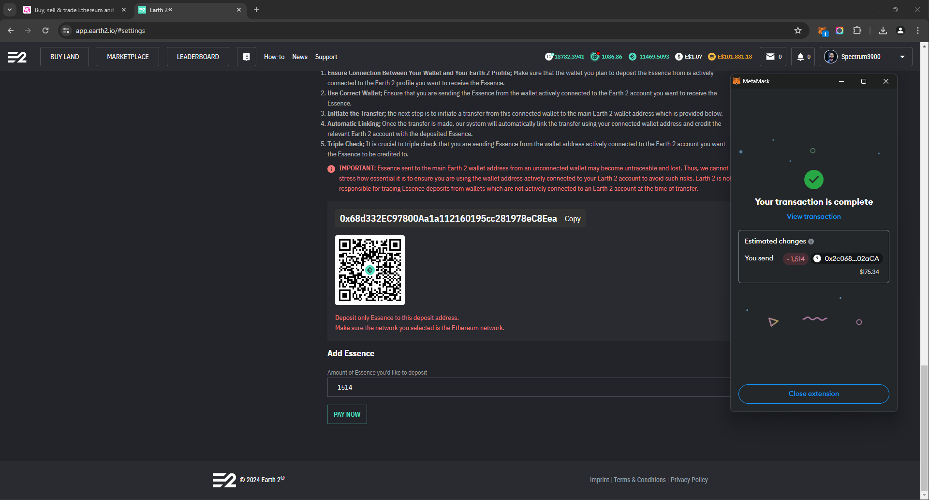Copy the Earth 2 wallet address
The image size is (929, 500).
tap(573, 219)
